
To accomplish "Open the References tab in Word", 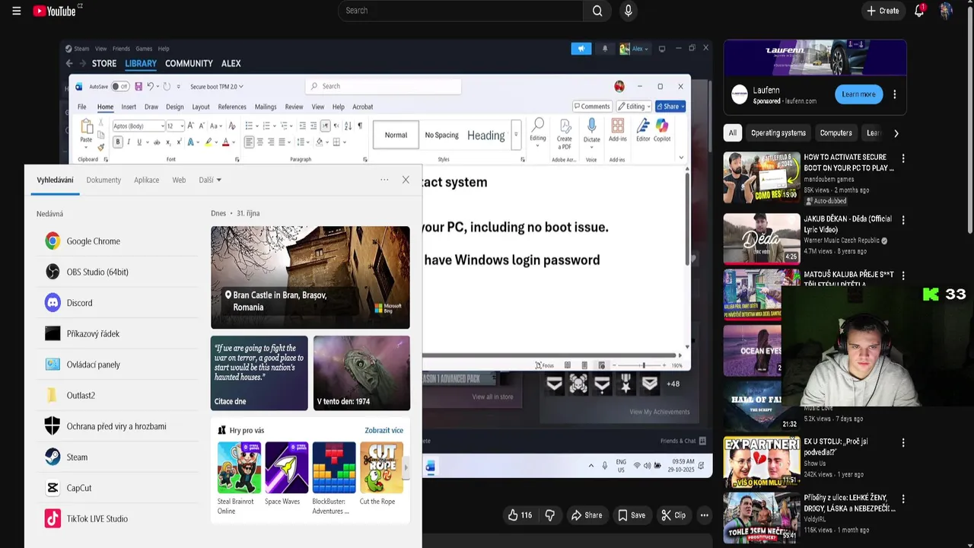I will coord(232,107).
